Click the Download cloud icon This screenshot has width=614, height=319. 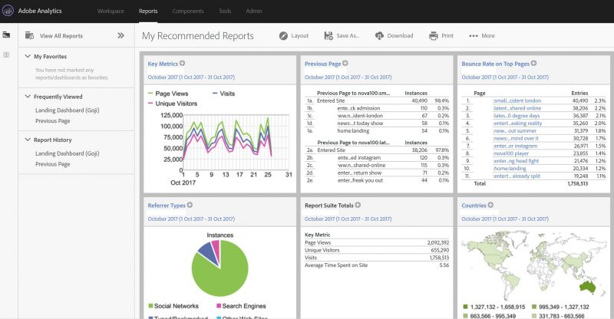tap(379, 35)
